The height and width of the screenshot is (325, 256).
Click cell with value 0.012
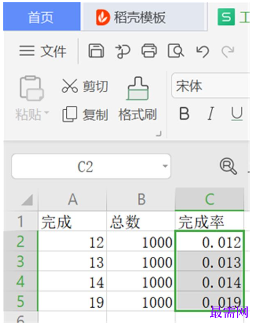[x=209, y=241]
